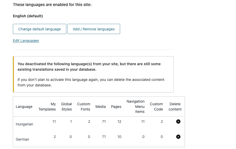Click German Pages count of 10
The height and width of the screenshot is (149, 236).
click(x=119, y=137)
